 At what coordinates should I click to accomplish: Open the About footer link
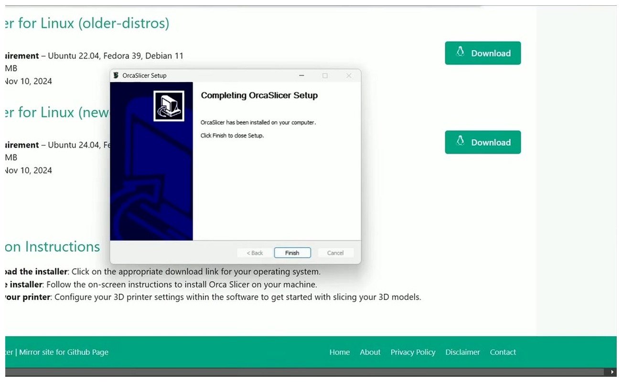pyautogui.click(x=370, y=352)
